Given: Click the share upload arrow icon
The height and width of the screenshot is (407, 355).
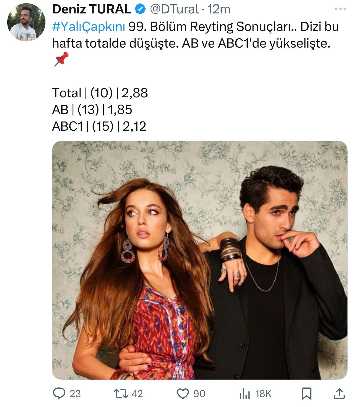Looking at the screenshot, I should click(x=339, y=394).
